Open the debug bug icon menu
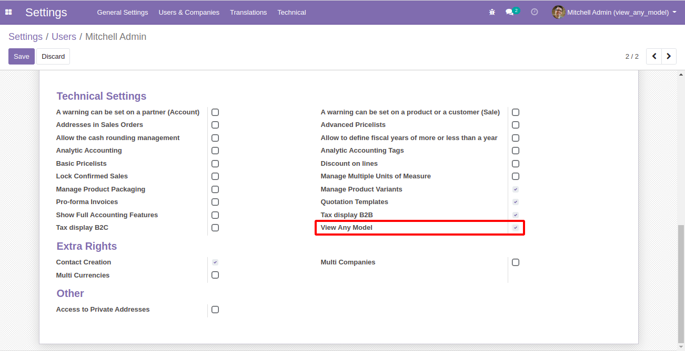 pos(492,12)
